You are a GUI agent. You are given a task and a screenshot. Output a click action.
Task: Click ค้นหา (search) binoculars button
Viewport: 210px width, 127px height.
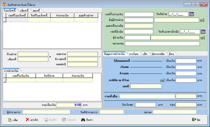87,120
